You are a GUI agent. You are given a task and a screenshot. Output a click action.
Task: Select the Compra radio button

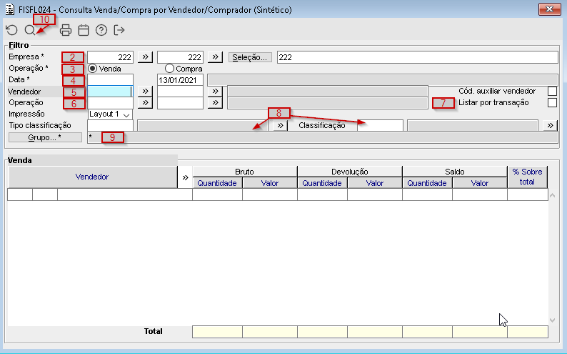point(169,69)
